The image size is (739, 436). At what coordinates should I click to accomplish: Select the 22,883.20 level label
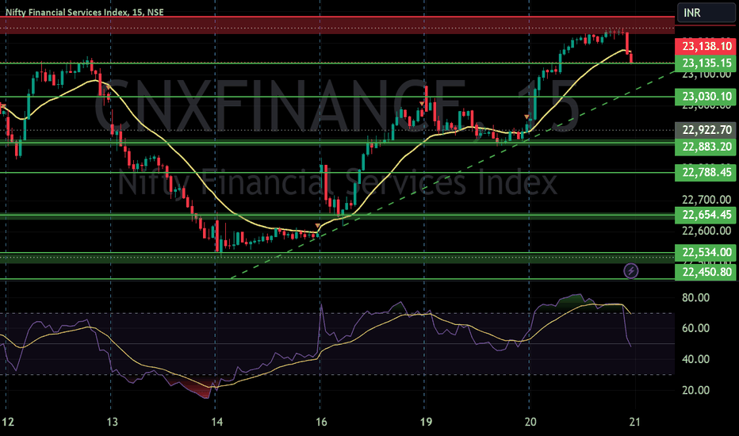tap(706, 147)
